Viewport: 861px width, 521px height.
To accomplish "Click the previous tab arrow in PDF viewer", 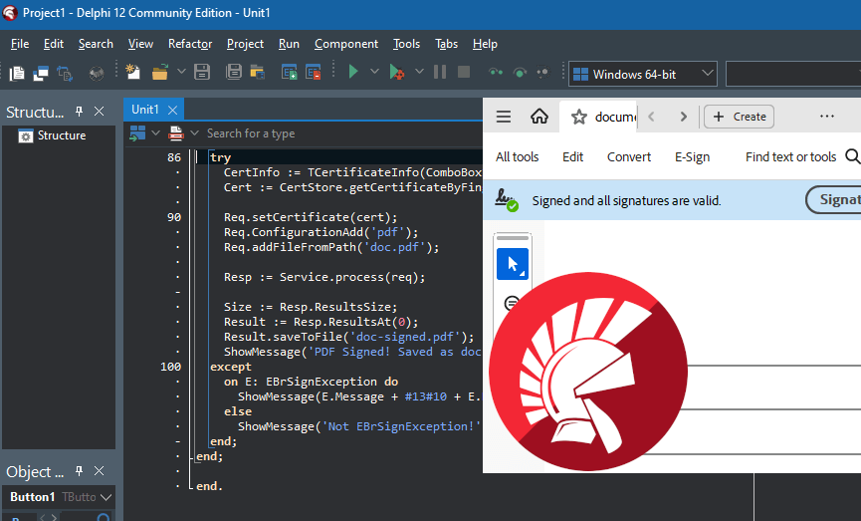I will [x=651, y=117].
